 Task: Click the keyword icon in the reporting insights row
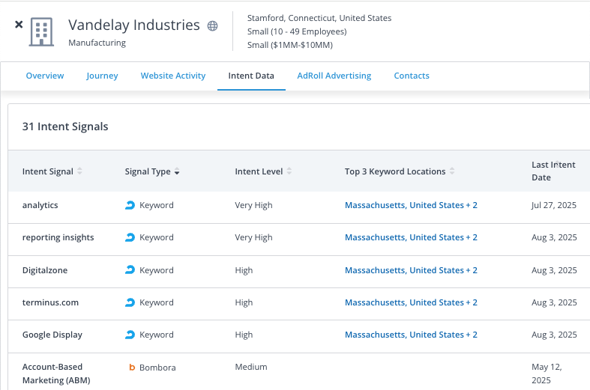[130, 237]
